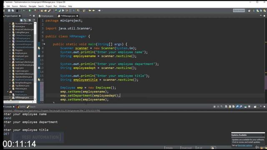
Task: Remove all terminated launches in the Console
Action: pos(222,107)
